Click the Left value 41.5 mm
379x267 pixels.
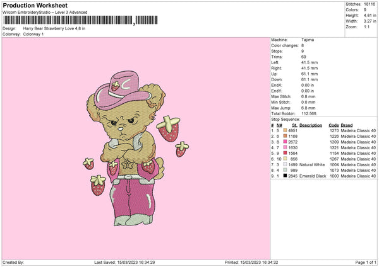point(310,62)
